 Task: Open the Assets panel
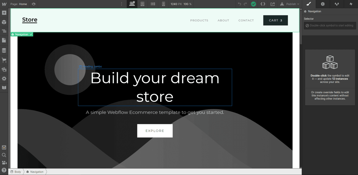pyautogui.click(x=4, y=69)
